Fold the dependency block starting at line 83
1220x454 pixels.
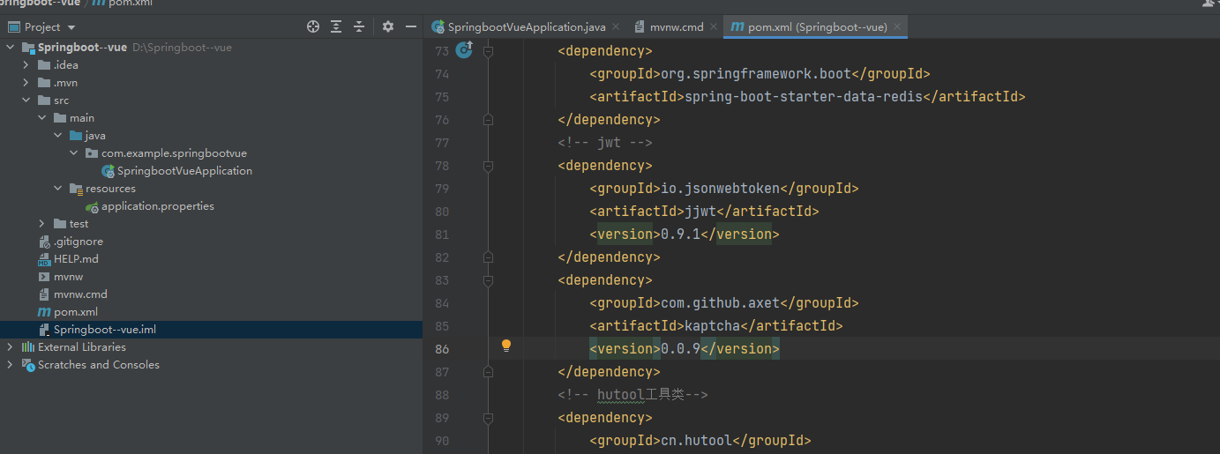coord(488,280)
